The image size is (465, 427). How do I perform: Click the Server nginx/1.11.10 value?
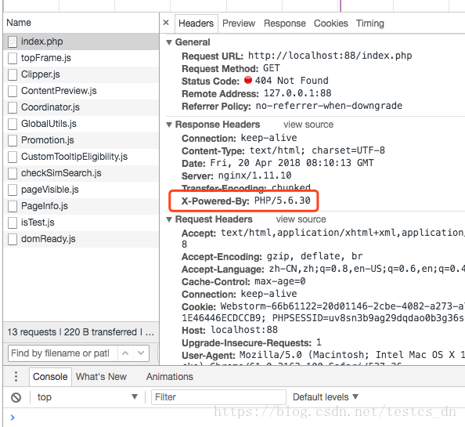(254, 176)
